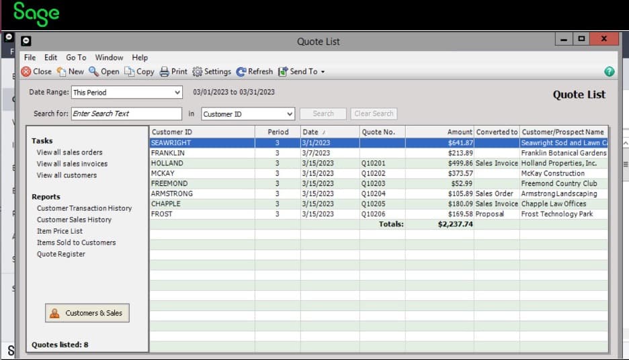This screenshot has height=360, width=629.
Task: Expand the Send To dropdown arrow
Action: coord(323,72)
